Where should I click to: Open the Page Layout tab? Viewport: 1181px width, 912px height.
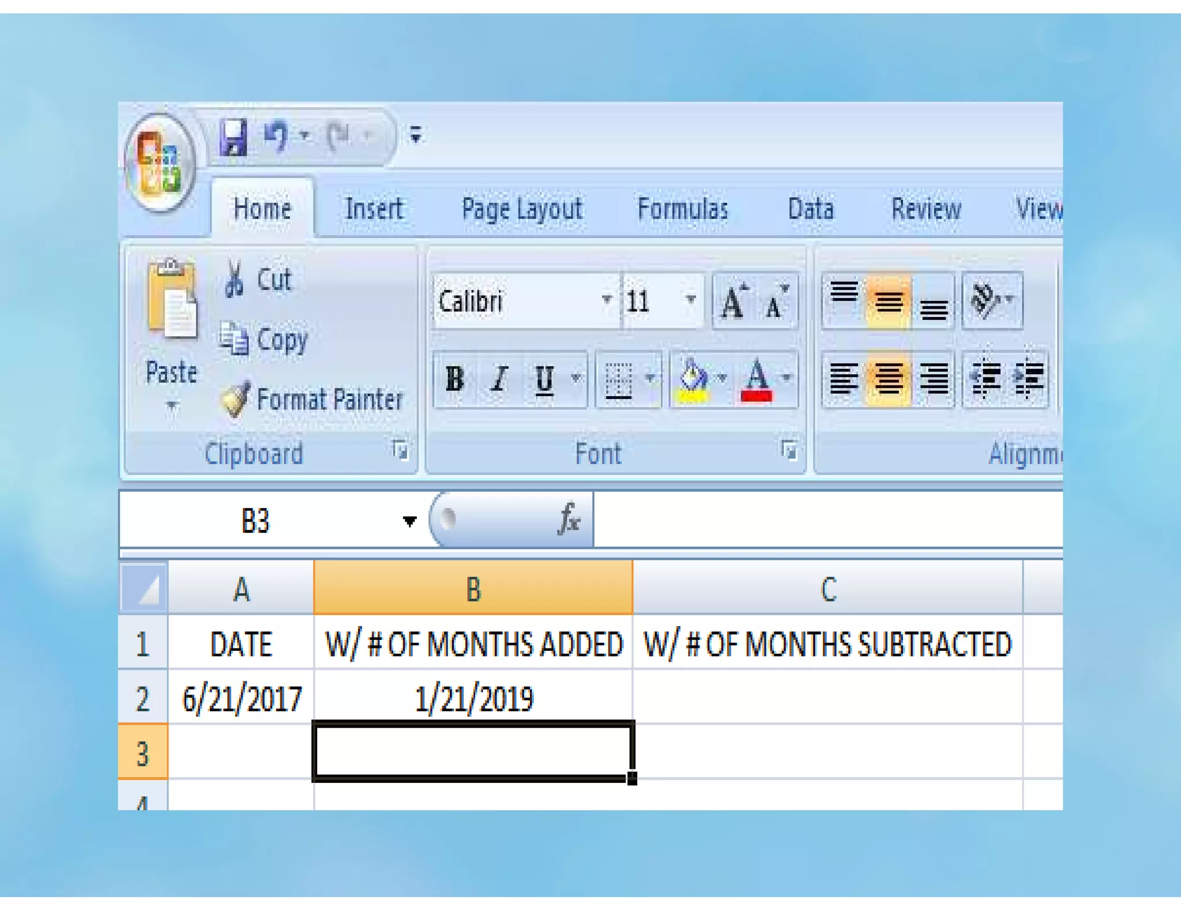[522, 209]
